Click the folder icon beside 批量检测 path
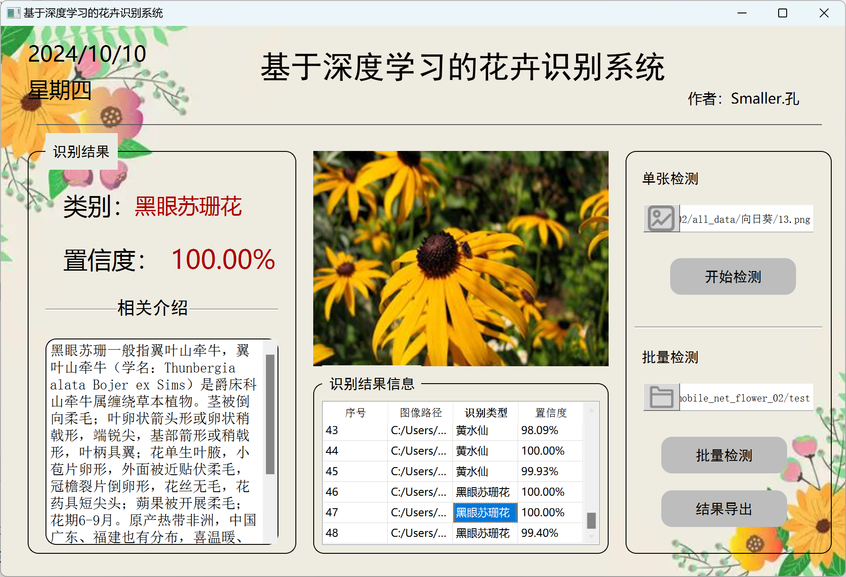846x577 pixels. 661,397
